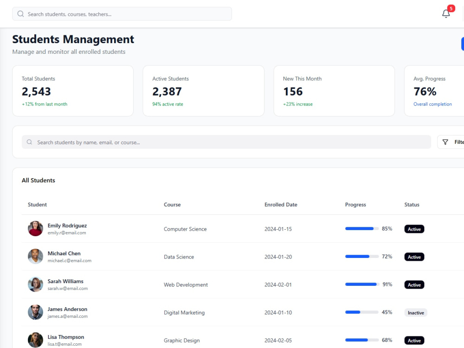Click Emily Rodriguez's 85% progress bar
Screen dimensions: 464x348
tap(362, 228)
